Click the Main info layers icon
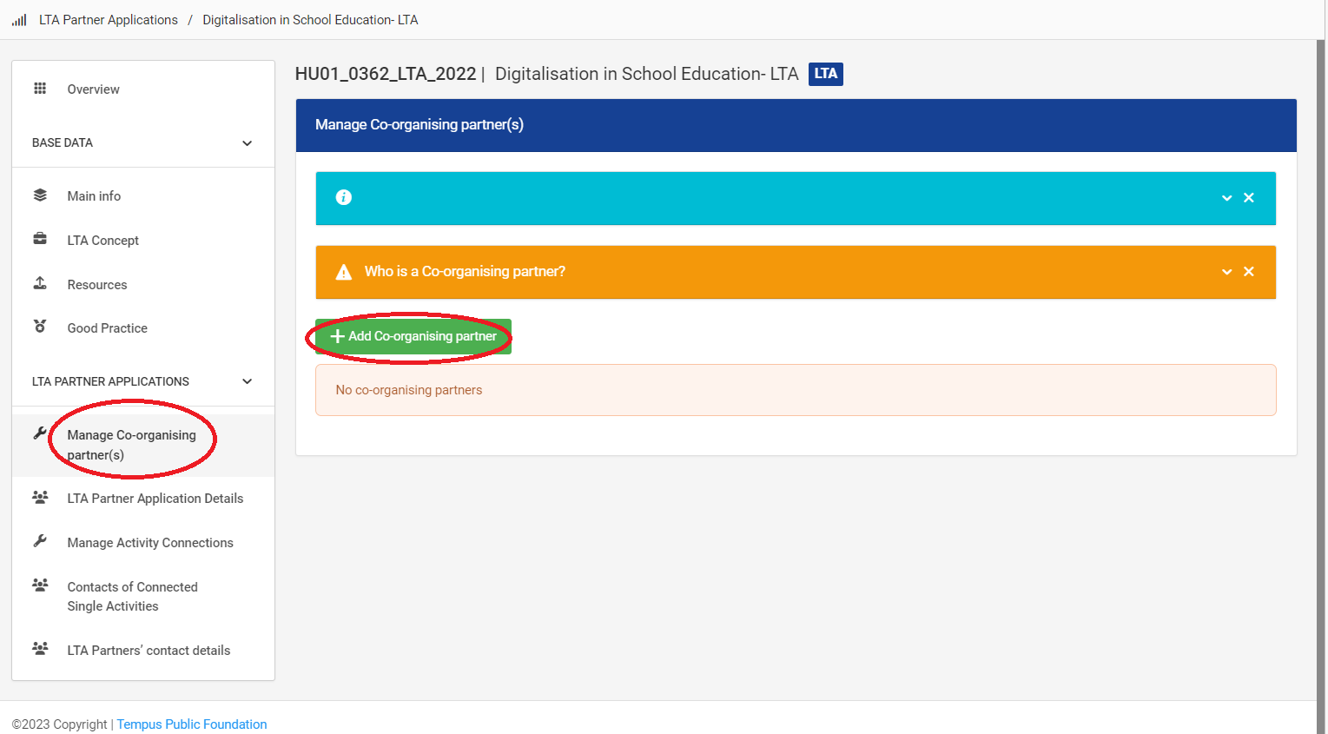Viewport: 1328px width, 734px height. click(x=40, y=195)
